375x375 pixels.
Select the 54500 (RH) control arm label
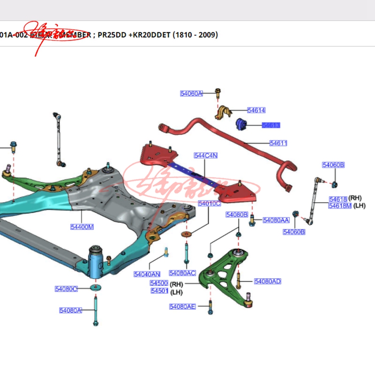(x=159, y=284)
